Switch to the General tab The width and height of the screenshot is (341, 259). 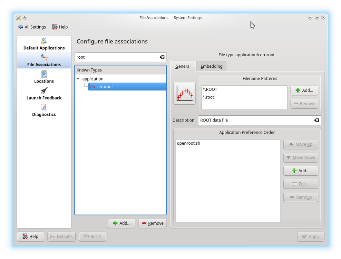pos(183,66)
